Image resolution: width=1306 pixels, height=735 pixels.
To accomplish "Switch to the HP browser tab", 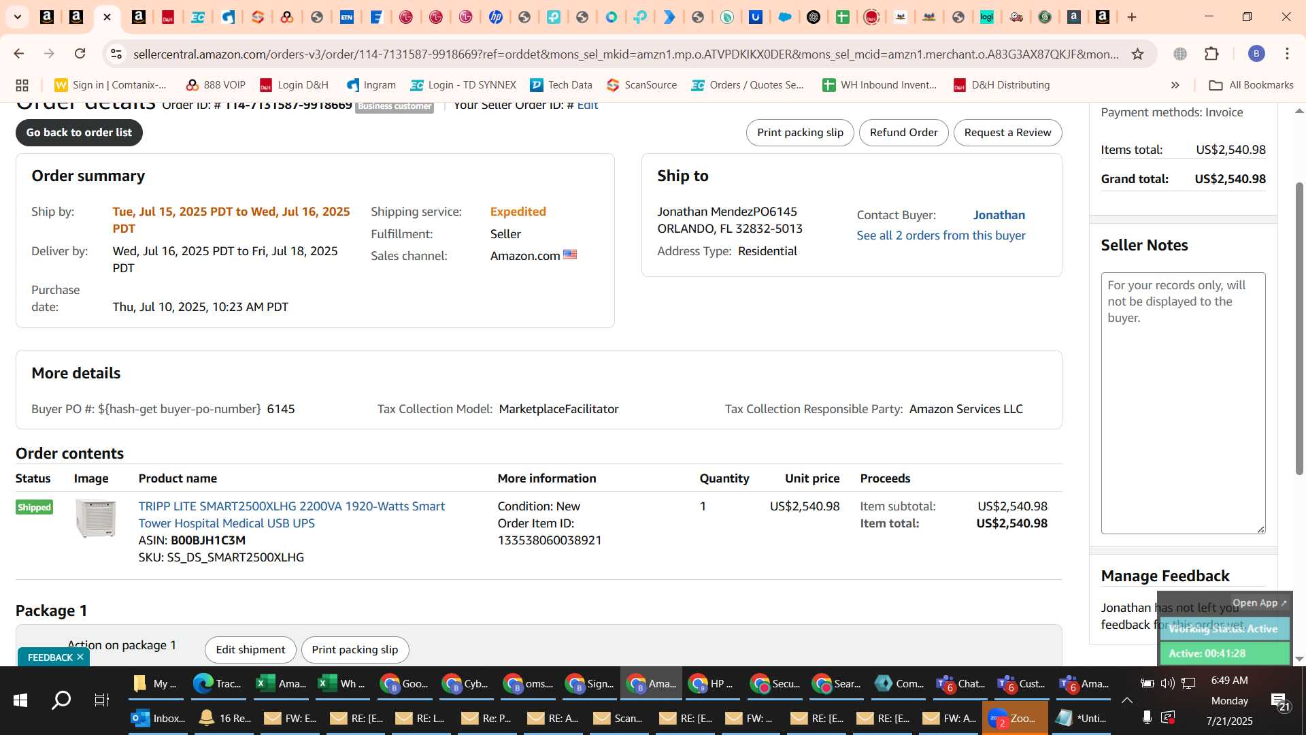I will tap(495, 17).
